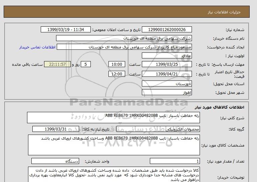Click the countdown timer showing 22:11:57
257x182 pixels.
[x=57, y=64]
